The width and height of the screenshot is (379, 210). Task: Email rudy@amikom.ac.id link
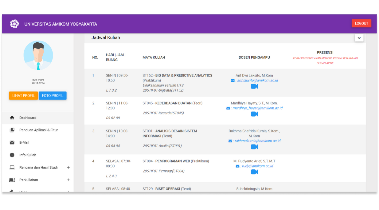257,166
